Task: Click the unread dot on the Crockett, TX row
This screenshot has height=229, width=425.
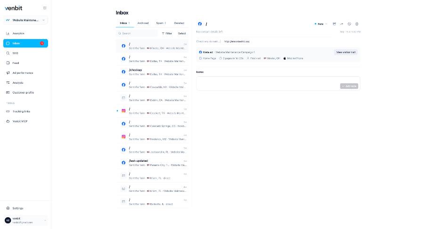Action: (x=117, y=111)
